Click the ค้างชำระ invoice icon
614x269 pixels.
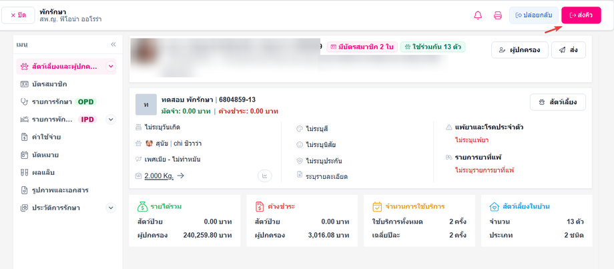(260, 206)
